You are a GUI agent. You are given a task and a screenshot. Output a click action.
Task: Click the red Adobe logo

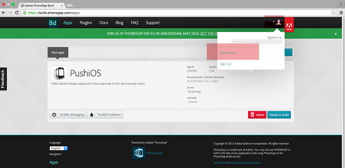[x=289, y=24]
